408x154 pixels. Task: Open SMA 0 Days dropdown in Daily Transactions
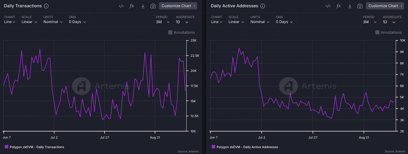click(78, 22)
